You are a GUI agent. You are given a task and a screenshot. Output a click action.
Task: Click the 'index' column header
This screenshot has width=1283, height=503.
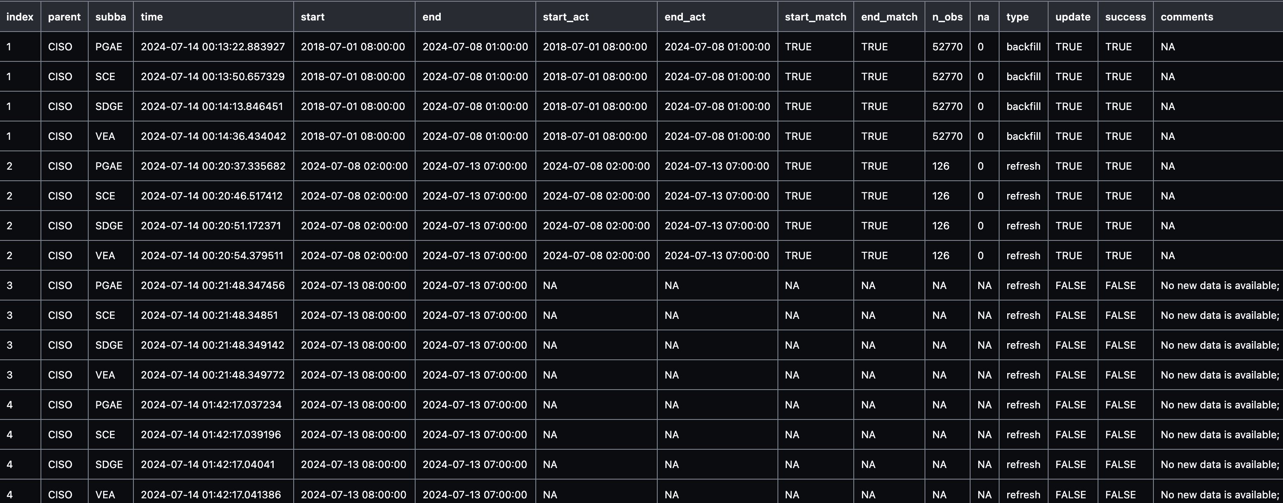20,17
